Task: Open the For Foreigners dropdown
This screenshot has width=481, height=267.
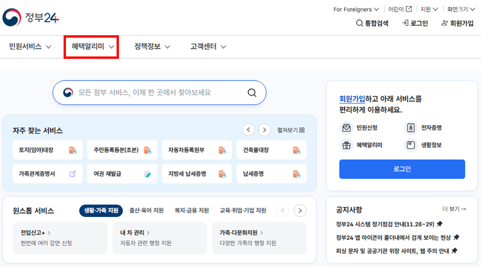Action: 356,9
